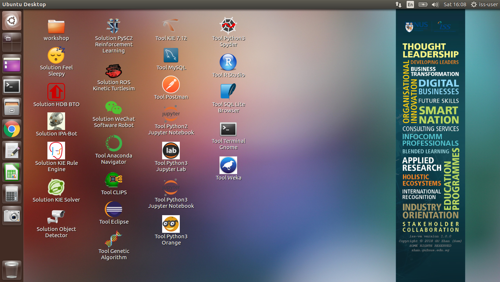This screenshot has height=282, width=500.
Task: Open text editor from launcher
Action: [x=12, y=151]
